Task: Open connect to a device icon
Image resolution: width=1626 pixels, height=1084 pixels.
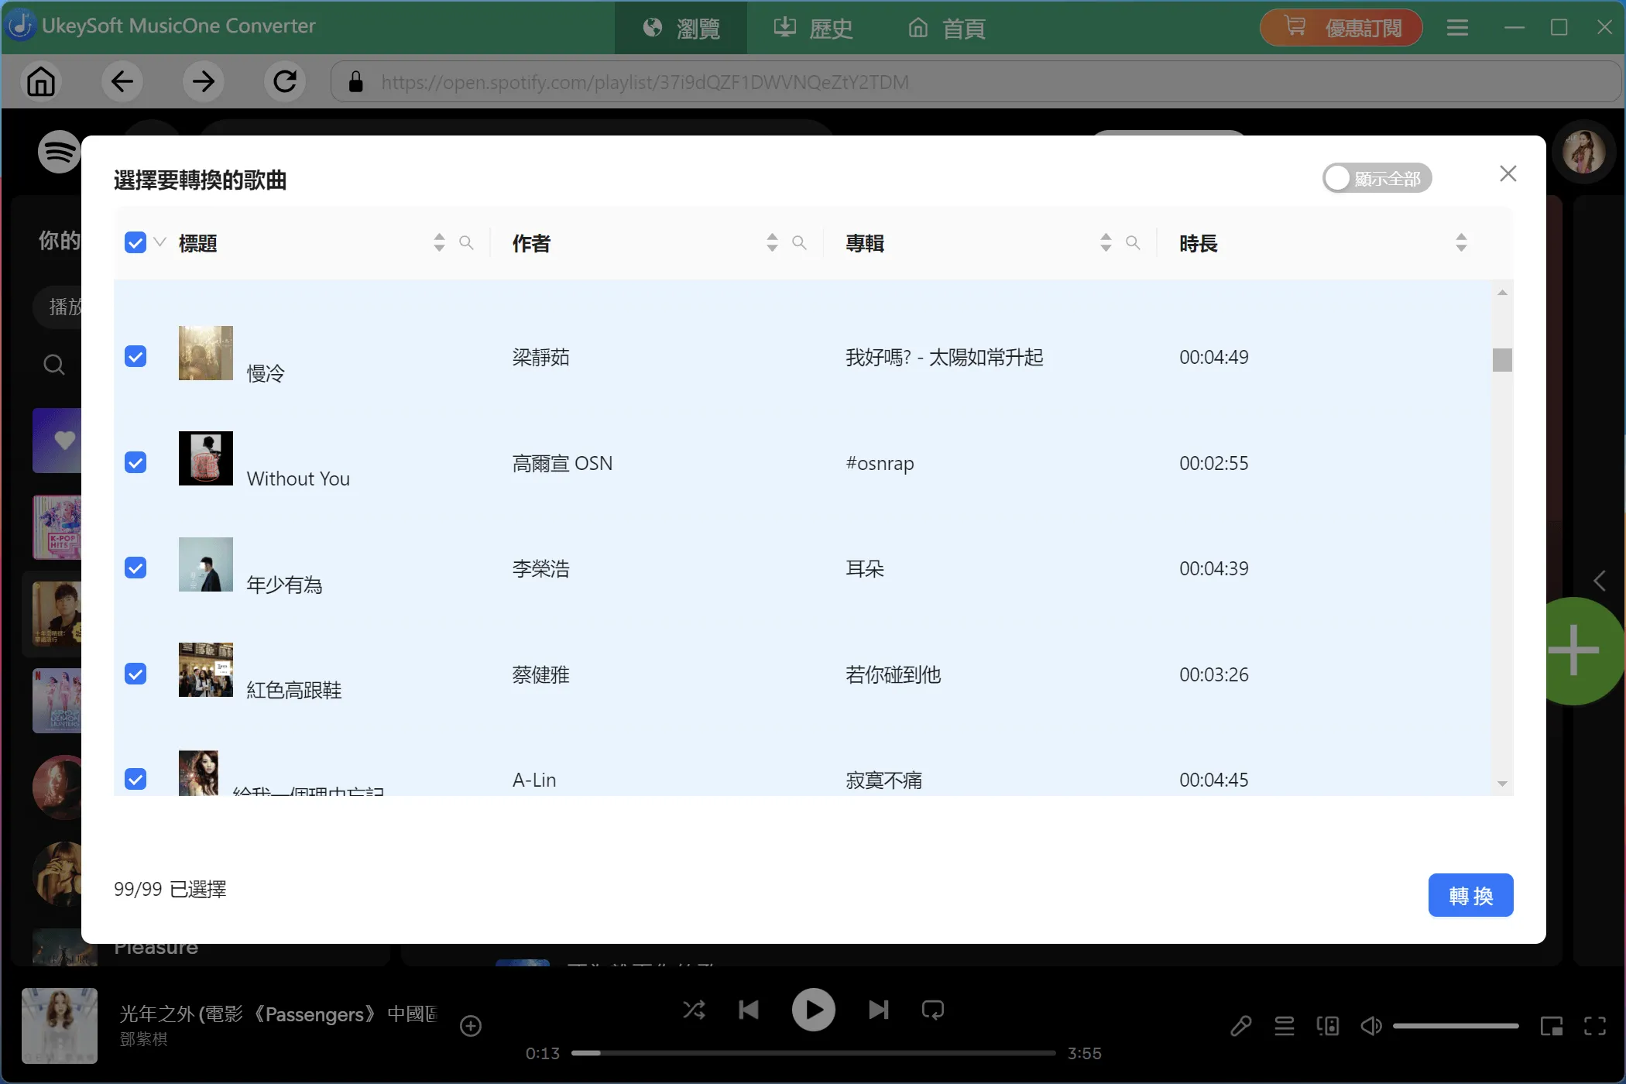Action: point(1328,1026)
